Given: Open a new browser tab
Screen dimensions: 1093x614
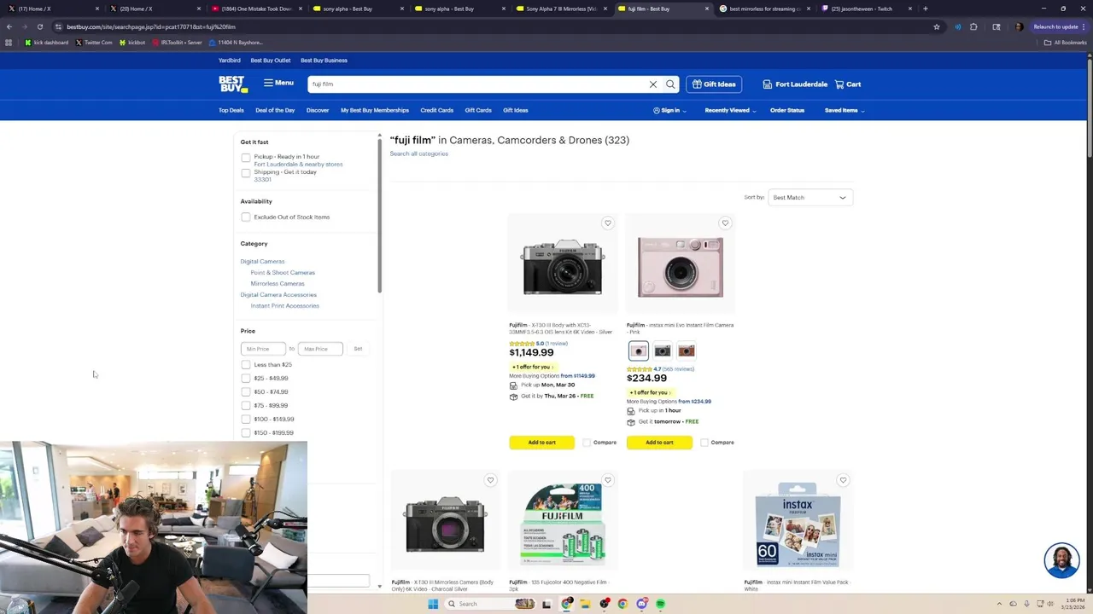Looking at the screenshot, I should pos(926,9).
